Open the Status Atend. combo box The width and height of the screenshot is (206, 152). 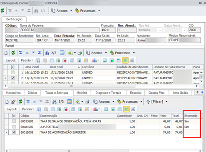coord(175,30)
